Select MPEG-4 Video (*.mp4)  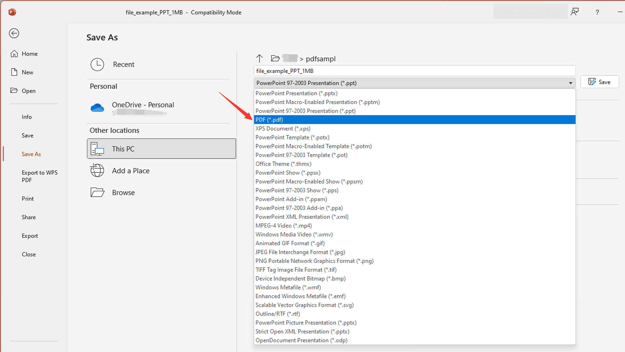415,225
